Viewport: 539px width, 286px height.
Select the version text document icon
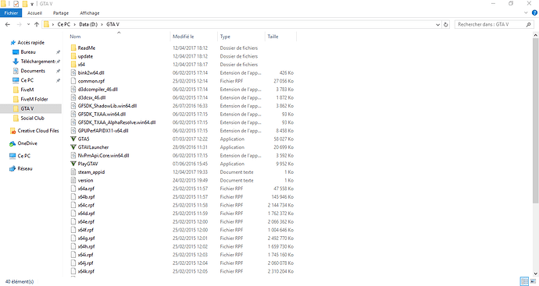coord(73,180)
